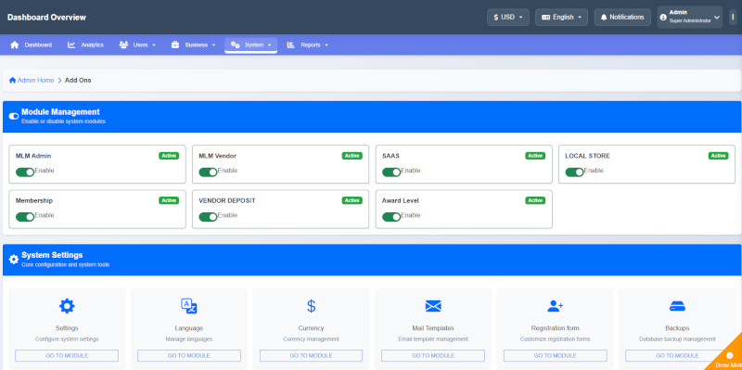742x370 pixels.
Task: Click the Active badge on Award Level
Action: pyautogui.click(x=535, y=200)
